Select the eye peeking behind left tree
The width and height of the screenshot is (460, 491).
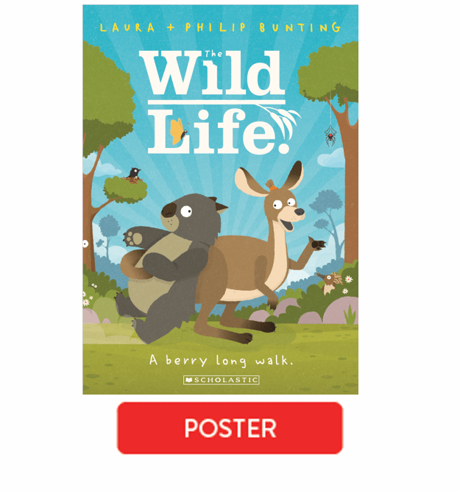point(85,244)
